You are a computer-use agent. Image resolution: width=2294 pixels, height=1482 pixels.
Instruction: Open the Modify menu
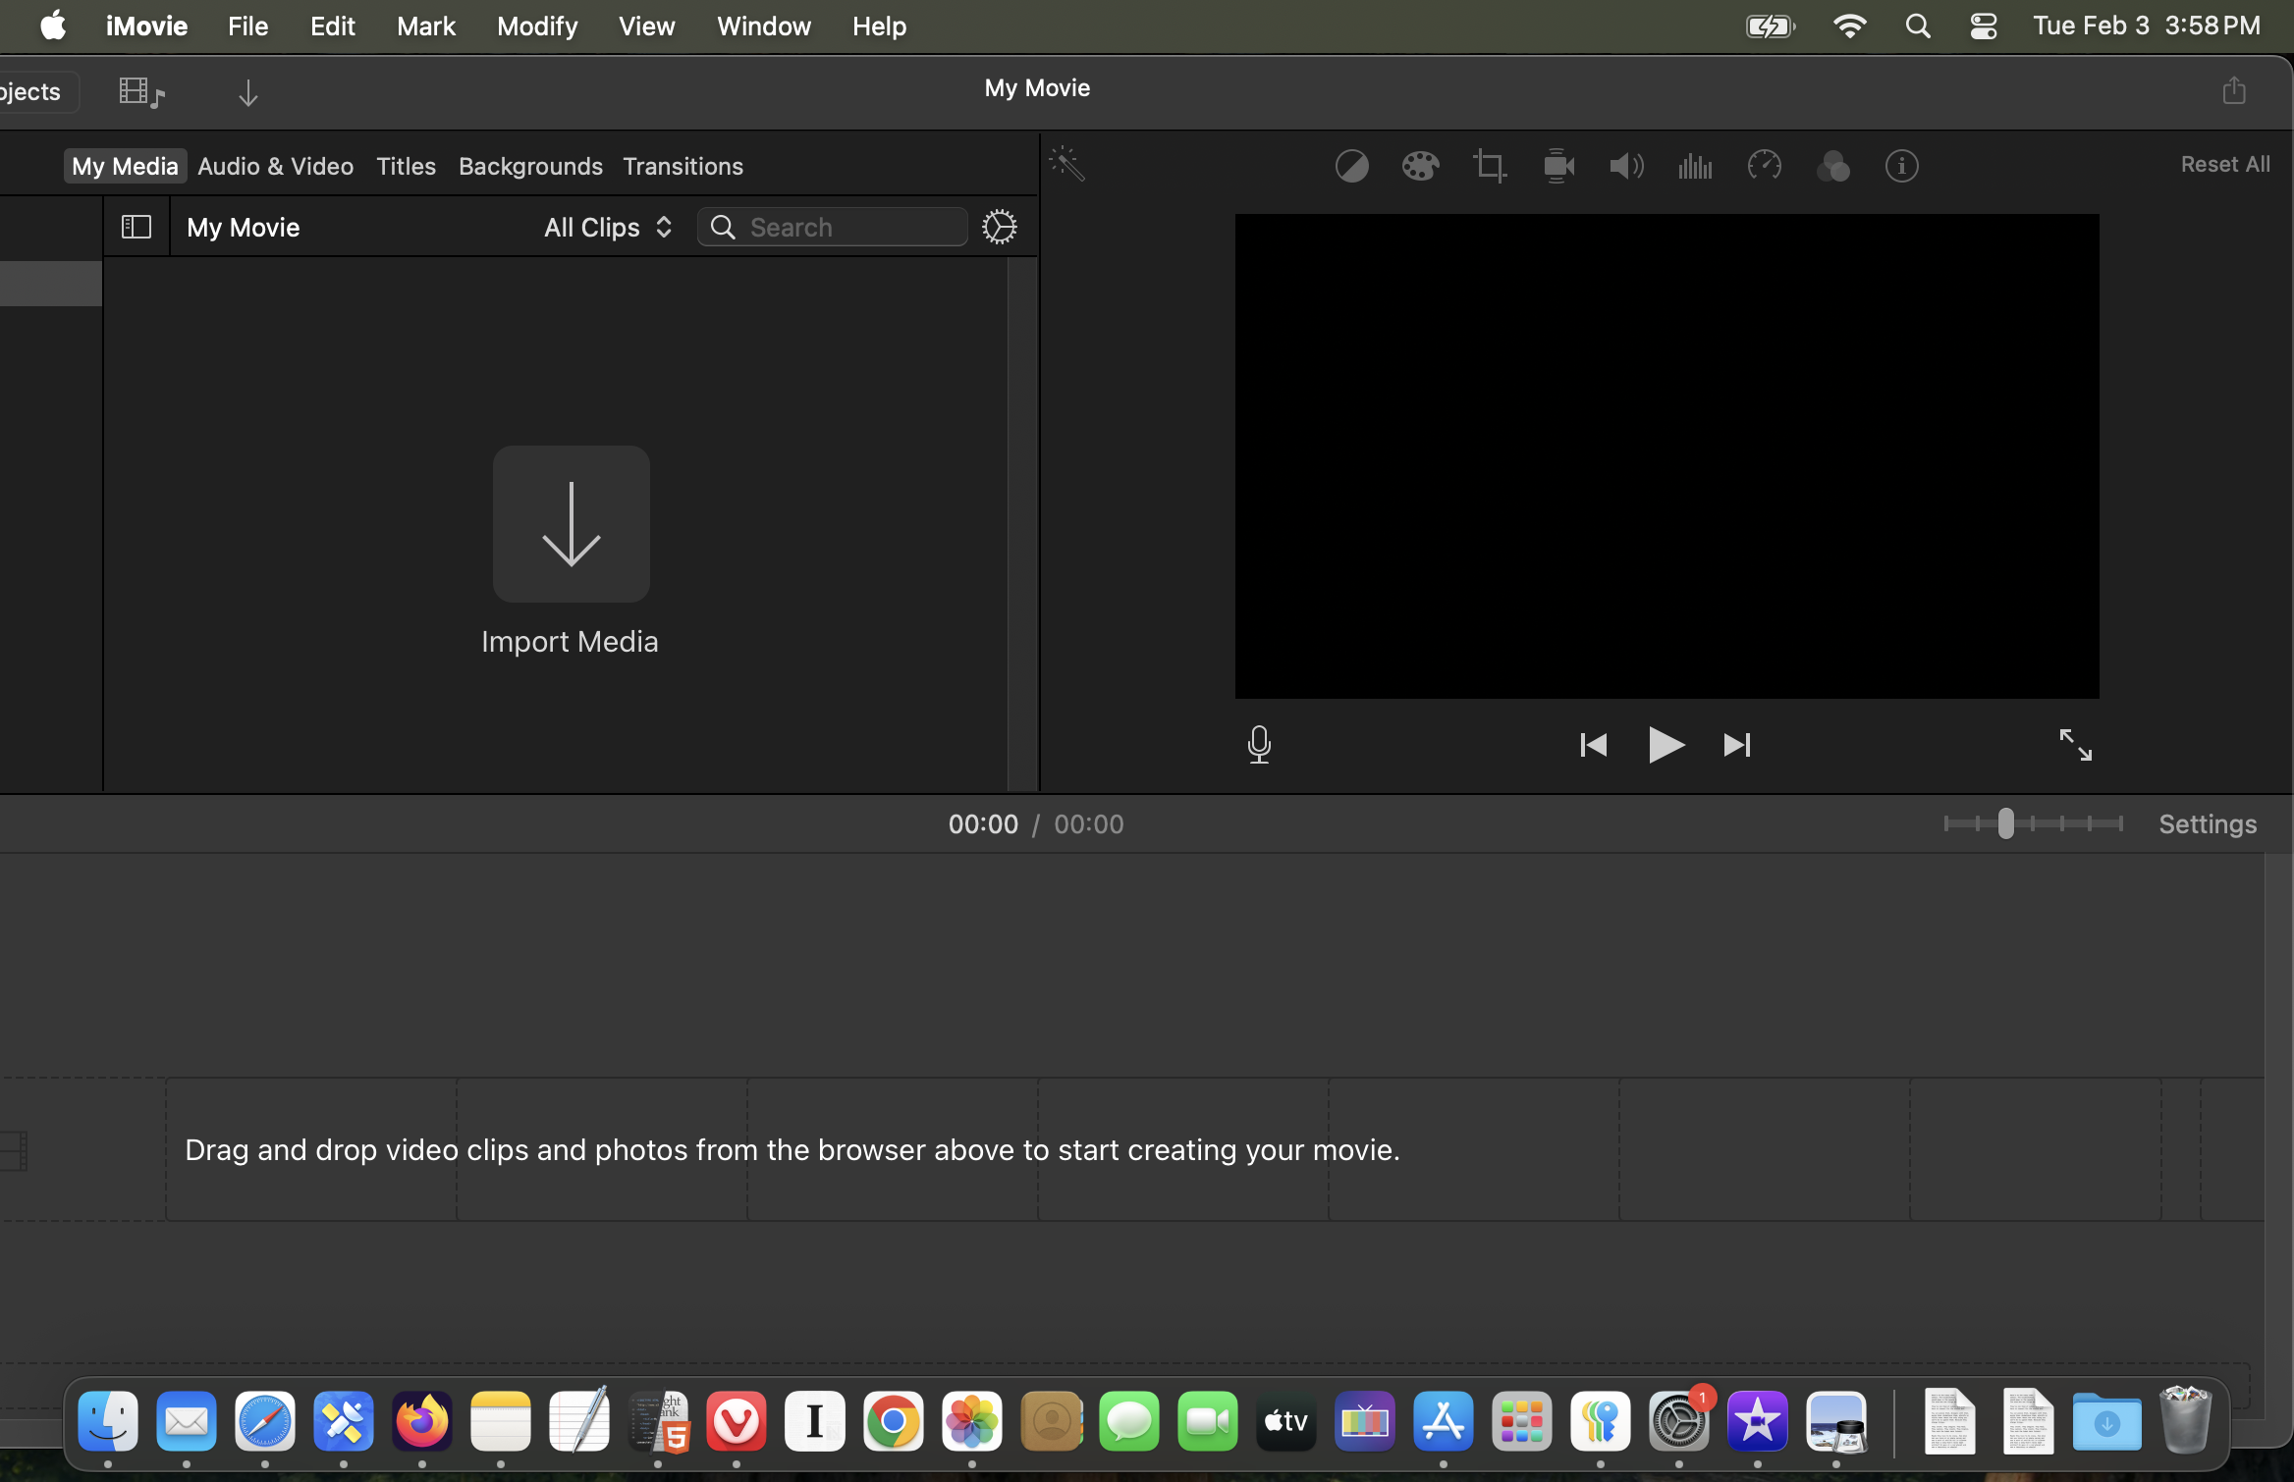[537, 26]
